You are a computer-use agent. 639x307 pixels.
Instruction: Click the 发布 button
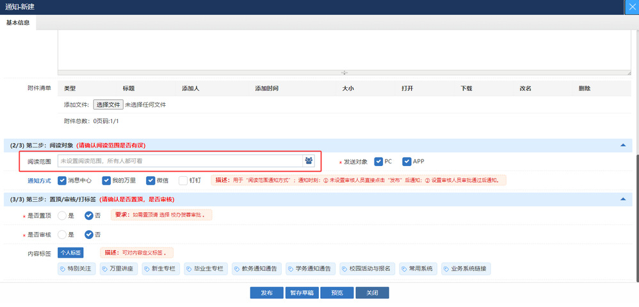point(266,293)
